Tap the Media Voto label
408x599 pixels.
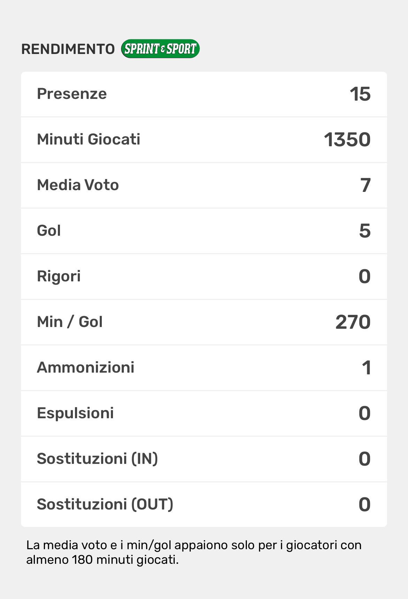coord(78,185)
